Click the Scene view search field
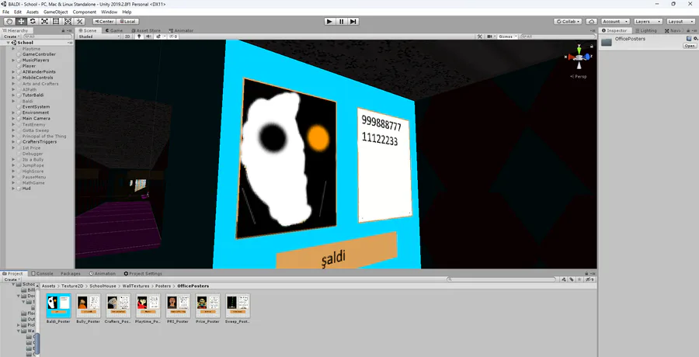 coord(558,36)
